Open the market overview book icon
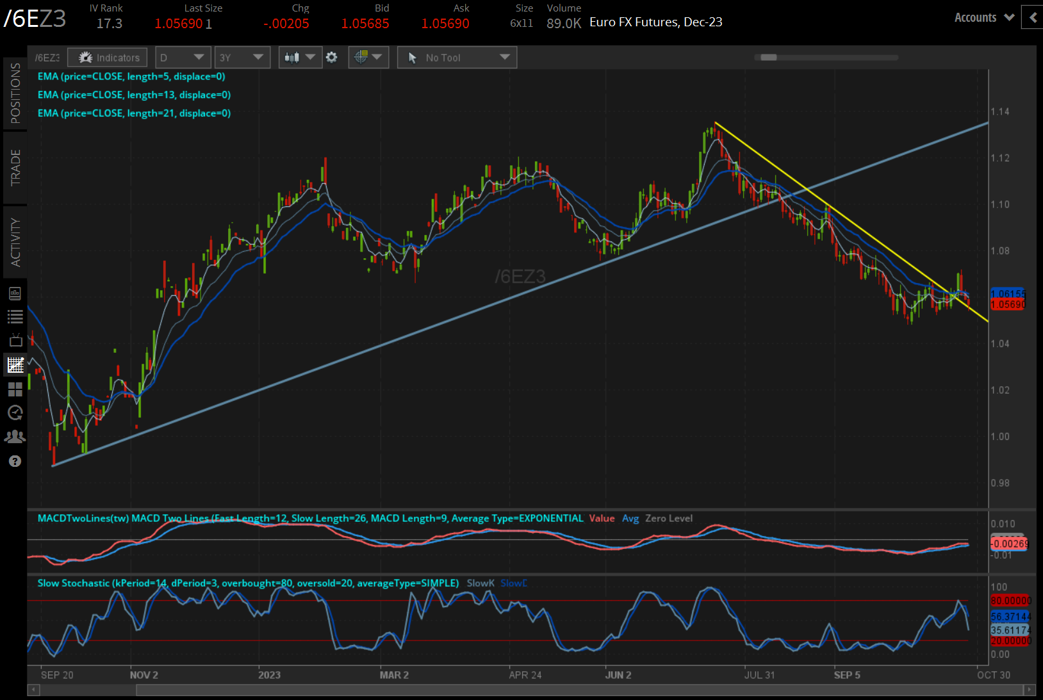Viewport: 1043px width, 700px height. pos(15,294)
